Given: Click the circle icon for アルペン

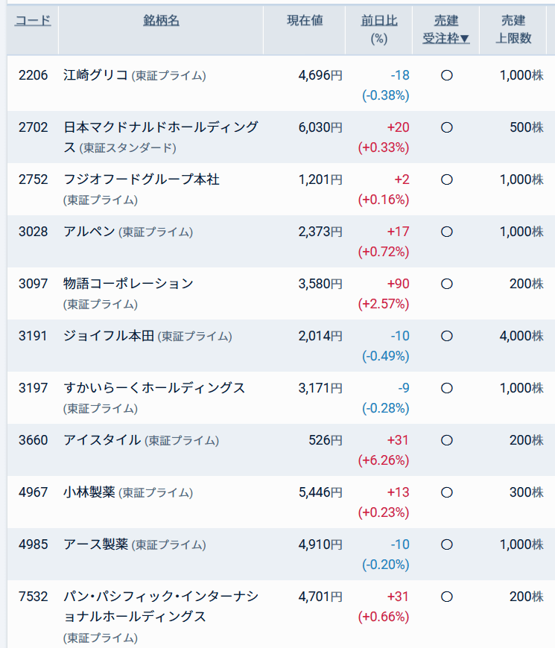Looking at the screenshot, I should [x=447, y=232].
